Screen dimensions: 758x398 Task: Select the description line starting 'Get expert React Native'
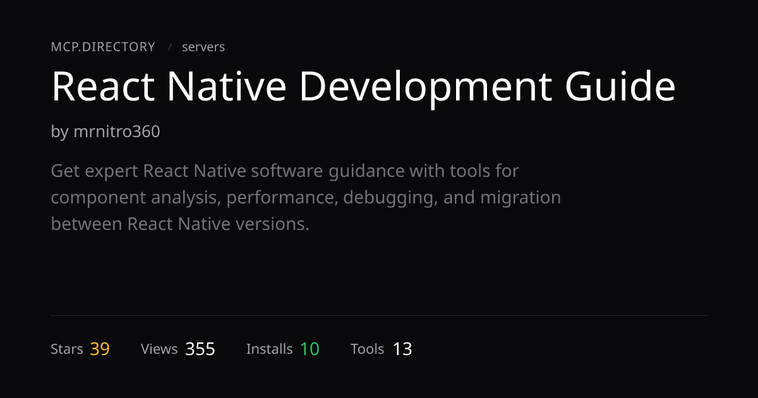coord(285,171)
